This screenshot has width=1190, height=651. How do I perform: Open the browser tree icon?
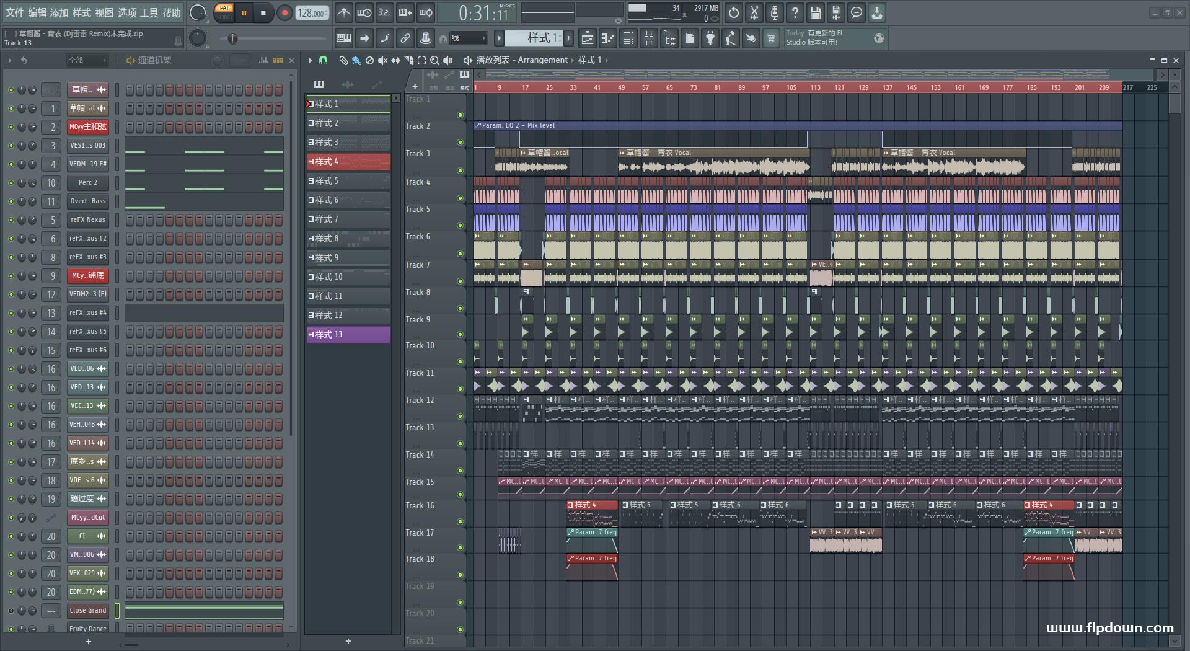point(669,38)
